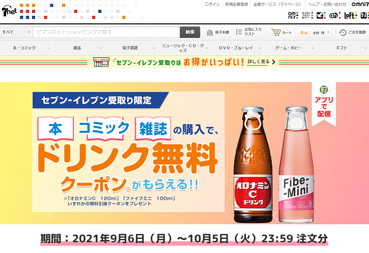Expand the ギフト menu arrow

pos(365,48)
